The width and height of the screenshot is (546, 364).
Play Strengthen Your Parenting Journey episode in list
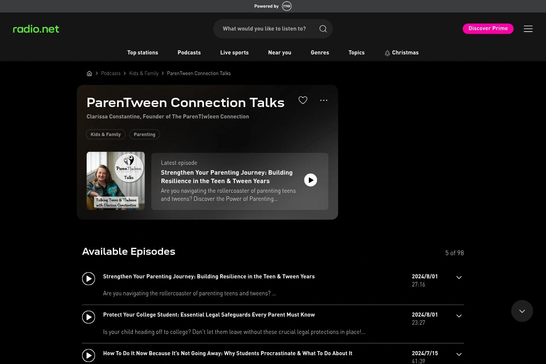[x=89, y=279]
